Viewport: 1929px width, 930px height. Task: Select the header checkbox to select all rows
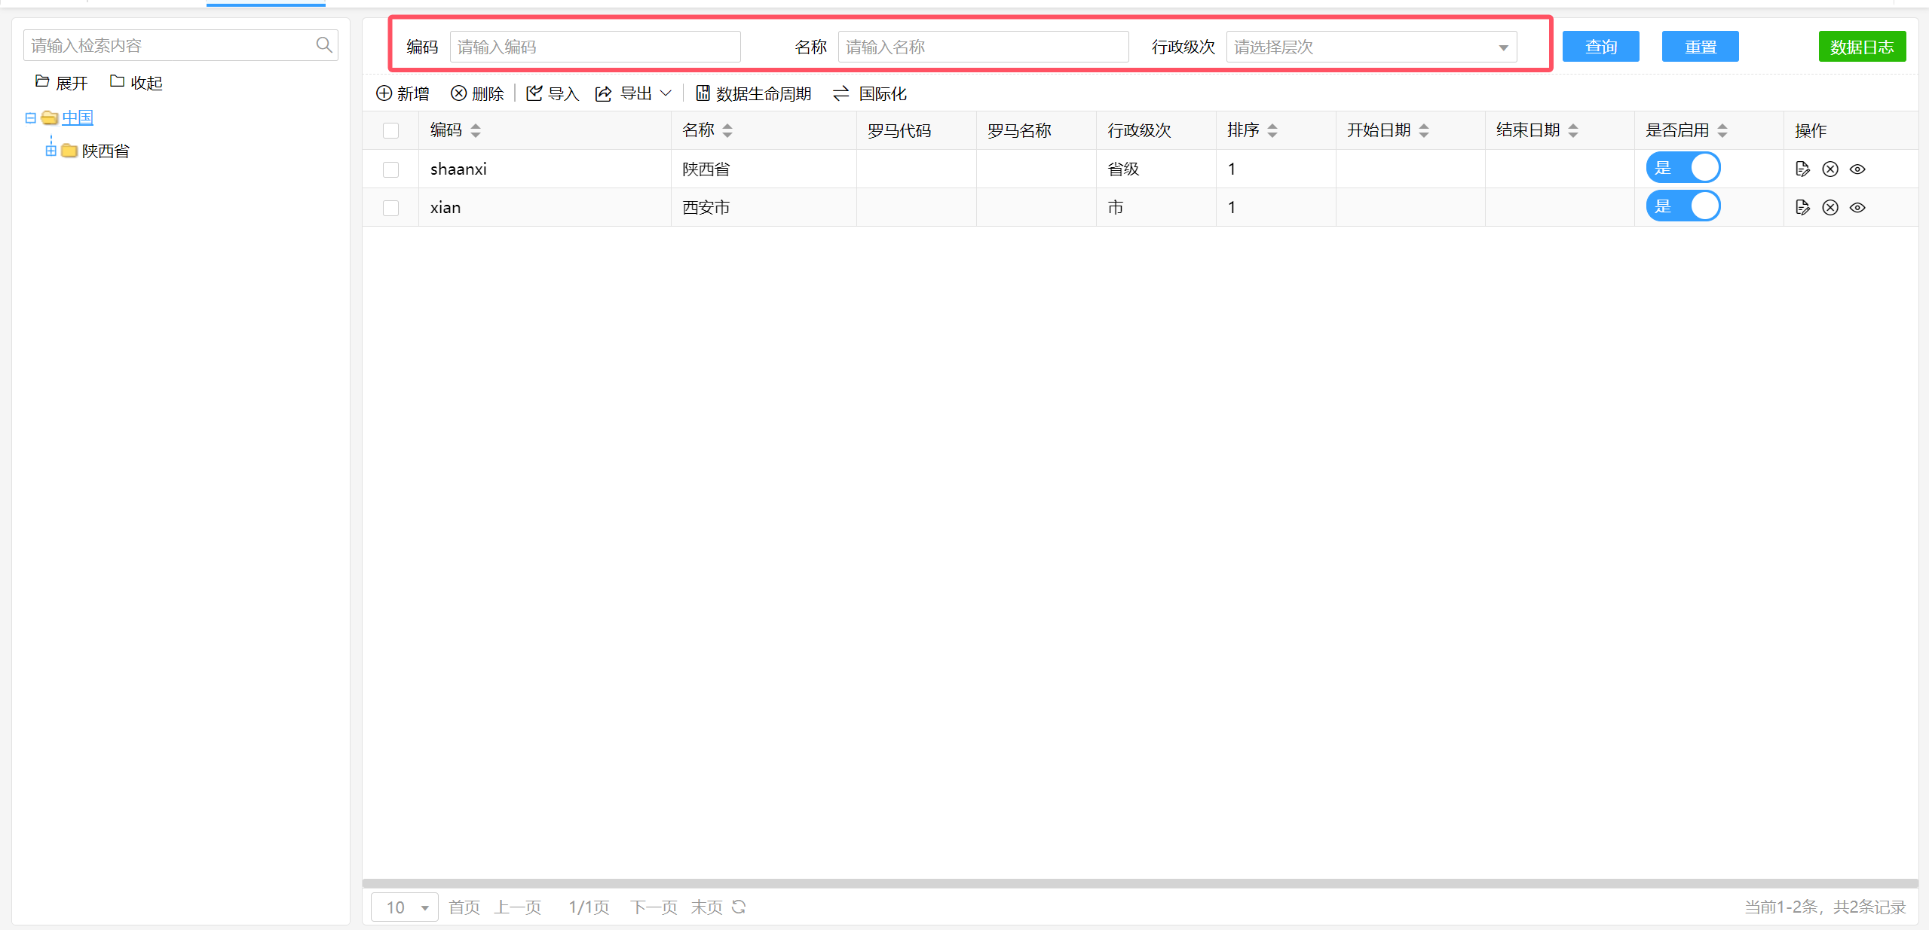point(390,130)
